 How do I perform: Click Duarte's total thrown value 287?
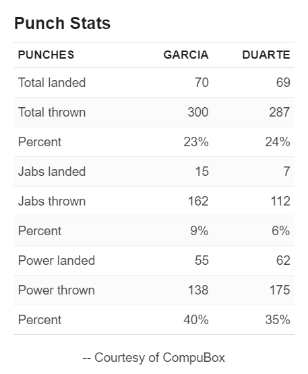tap(280, 112)
